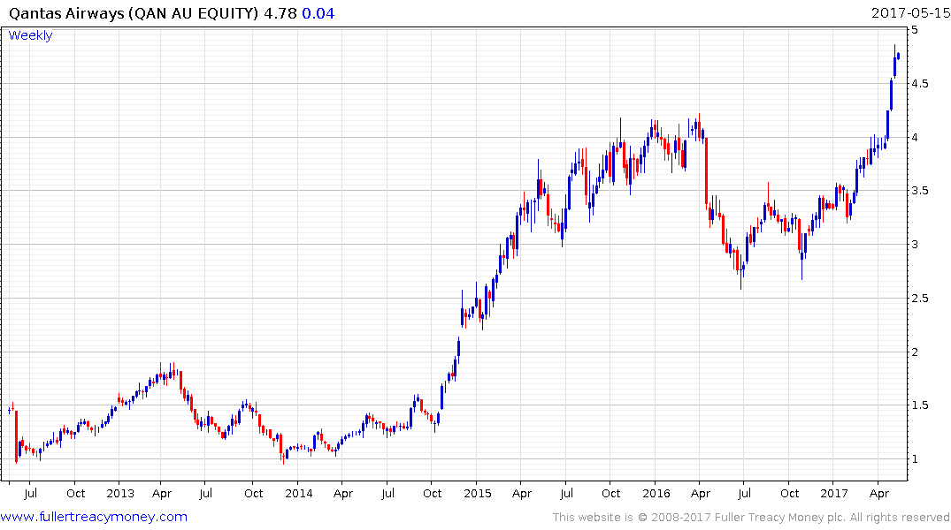Click the y-axis label 1.5
The image size is (951, 530).
tap(920, 405)
